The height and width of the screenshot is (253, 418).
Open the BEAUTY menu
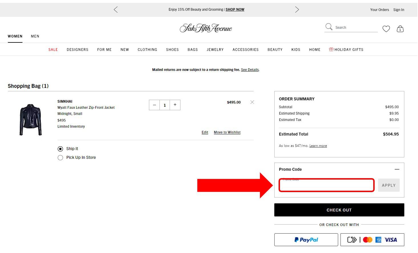pyautogui.click(x=275, y=50)
